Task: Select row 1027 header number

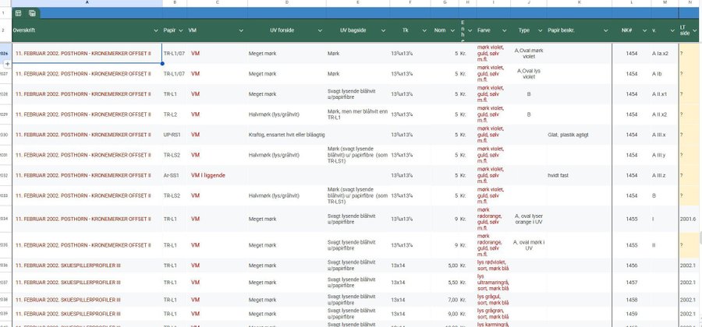Action: point(5,74)
